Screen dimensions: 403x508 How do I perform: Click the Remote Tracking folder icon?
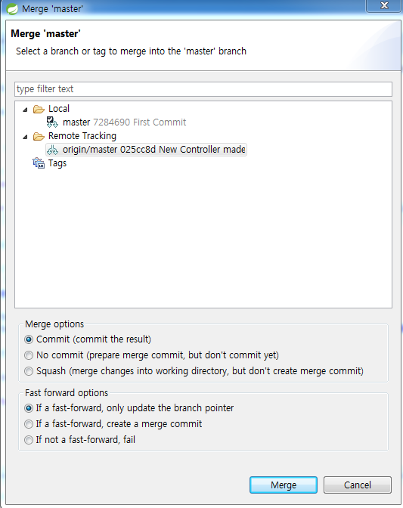click(x=39, y=136)
